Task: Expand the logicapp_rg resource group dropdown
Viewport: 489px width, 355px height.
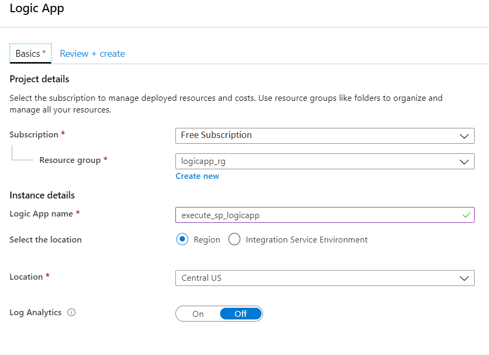Action: click(x=325, y=161)
